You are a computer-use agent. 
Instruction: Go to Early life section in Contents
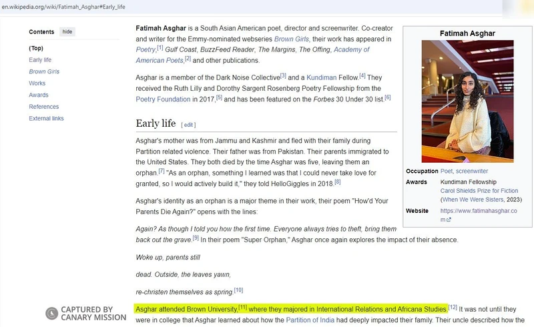pos(40,60)
